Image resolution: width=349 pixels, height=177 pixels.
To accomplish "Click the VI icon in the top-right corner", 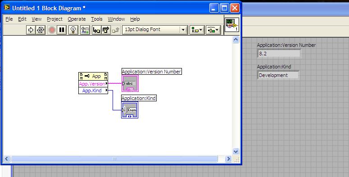I will [x=232, y=25].
